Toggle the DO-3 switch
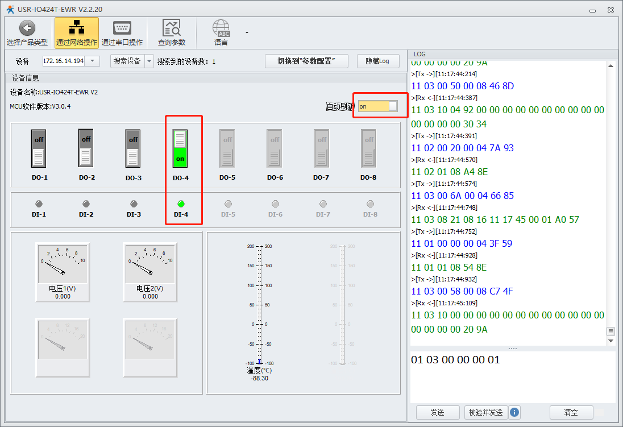623x427 pixels. tap(133, 149)
